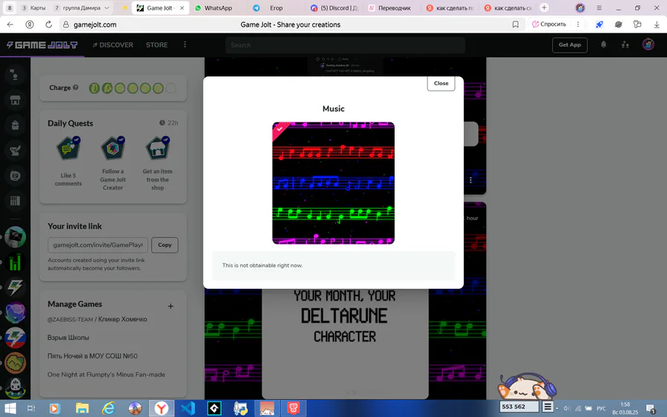Open the Russian flag lightning community
This screenshot has width=667, height=417.
[x=15, y=338]
